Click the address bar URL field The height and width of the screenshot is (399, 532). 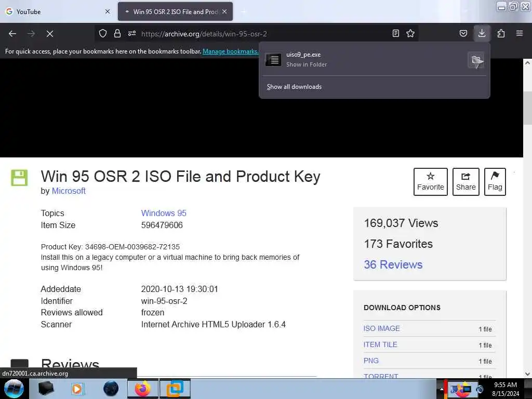(258, 34)
